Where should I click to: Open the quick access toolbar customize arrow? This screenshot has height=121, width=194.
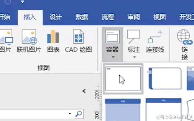tap(22, 2)
